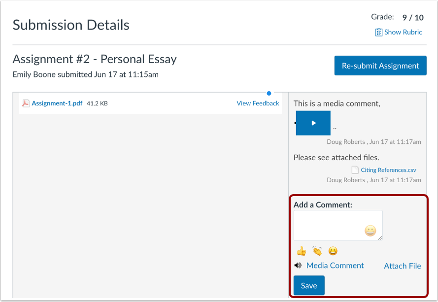Insert the thumbs up emoji
This screenshot has height=302, width=438.
[302, 251]
